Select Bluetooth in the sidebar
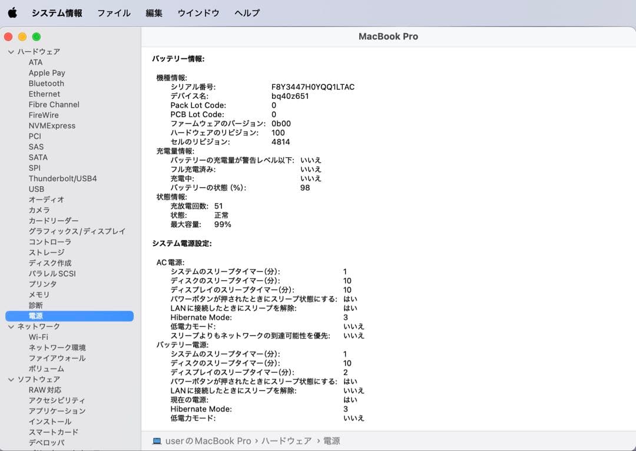Screen dimensions: 636x451 (x=46, y=83)
